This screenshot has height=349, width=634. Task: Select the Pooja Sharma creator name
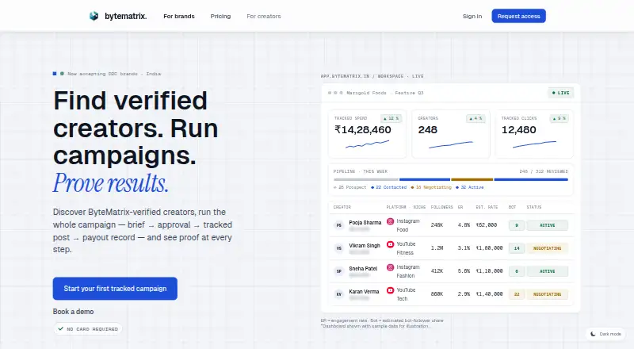365,223
